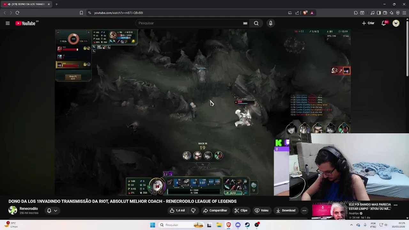Open on-screen keyboard in search box
409x230 pixels.
coord(245,23)
